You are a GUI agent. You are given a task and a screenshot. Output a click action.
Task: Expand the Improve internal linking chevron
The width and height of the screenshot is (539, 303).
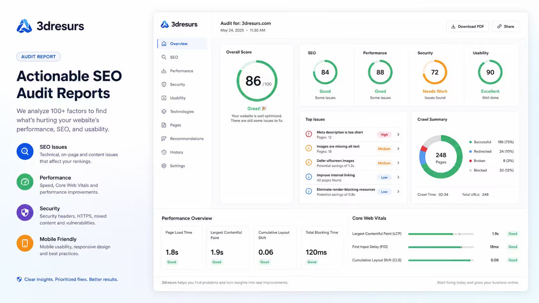coord(398,177)
